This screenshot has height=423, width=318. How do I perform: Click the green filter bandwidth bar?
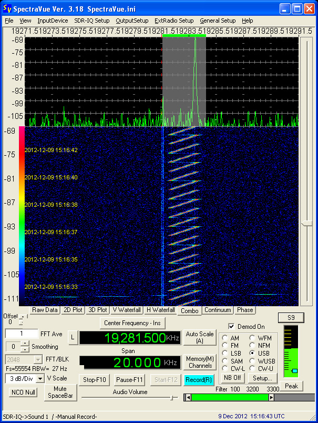[x=230, y=397]
